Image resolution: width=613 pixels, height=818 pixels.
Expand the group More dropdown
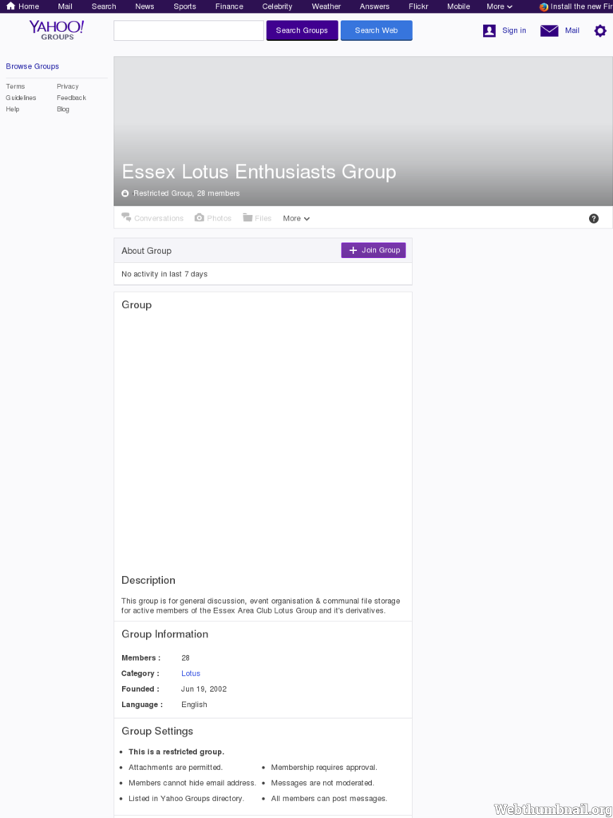point(296,219)
